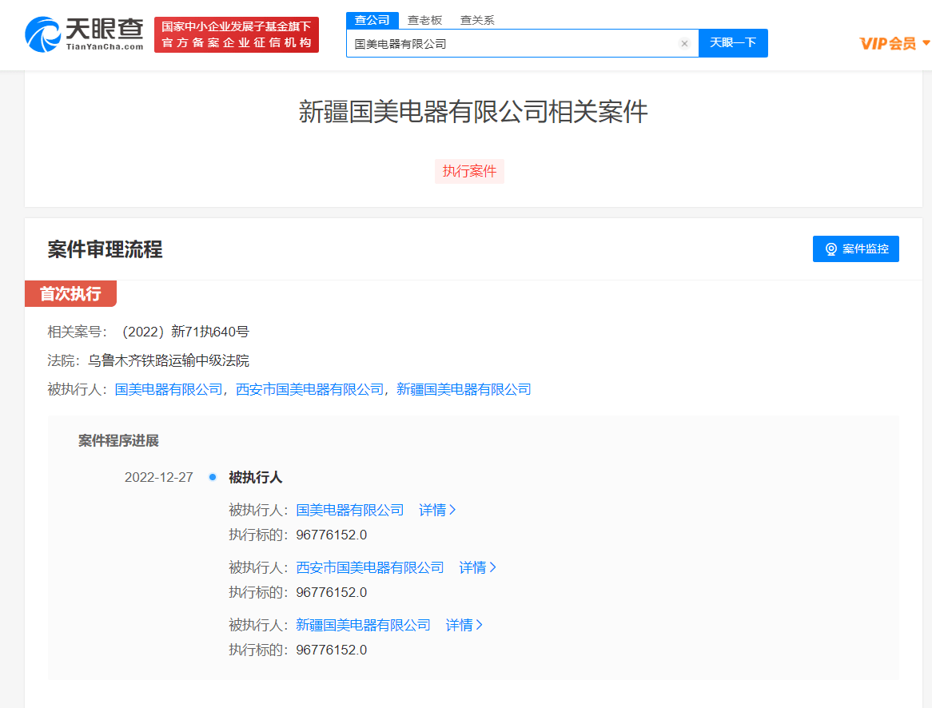Expand the VIP会员 dropdown arrow
932x708 pixels.
[x=926, y=43]
